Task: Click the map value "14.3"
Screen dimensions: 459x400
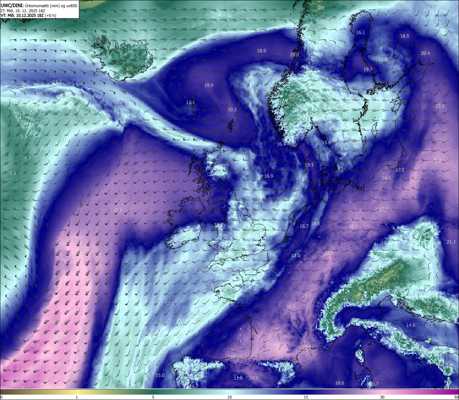Action: [57, 82]
